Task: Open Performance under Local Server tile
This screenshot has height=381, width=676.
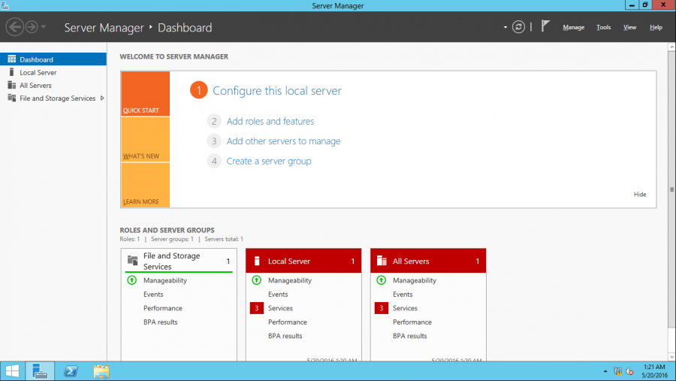Action: click(x=287, y=322)
